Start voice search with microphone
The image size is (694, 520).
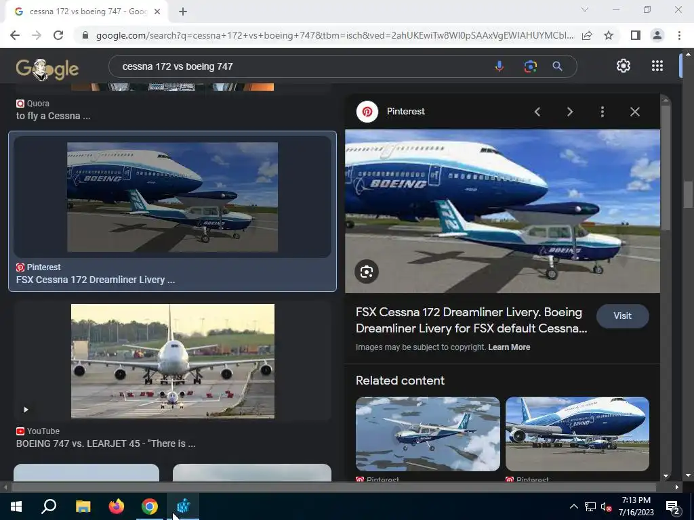coord(499,66)
